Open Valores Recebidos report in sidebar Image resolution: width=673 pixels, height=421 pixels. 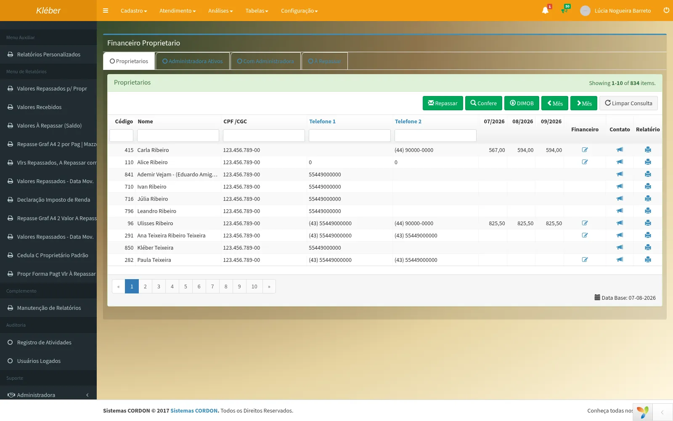39,107
